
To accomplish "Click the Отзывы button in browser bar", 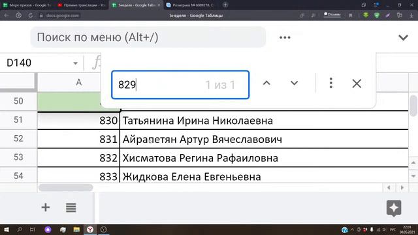I will pos(332,14).
